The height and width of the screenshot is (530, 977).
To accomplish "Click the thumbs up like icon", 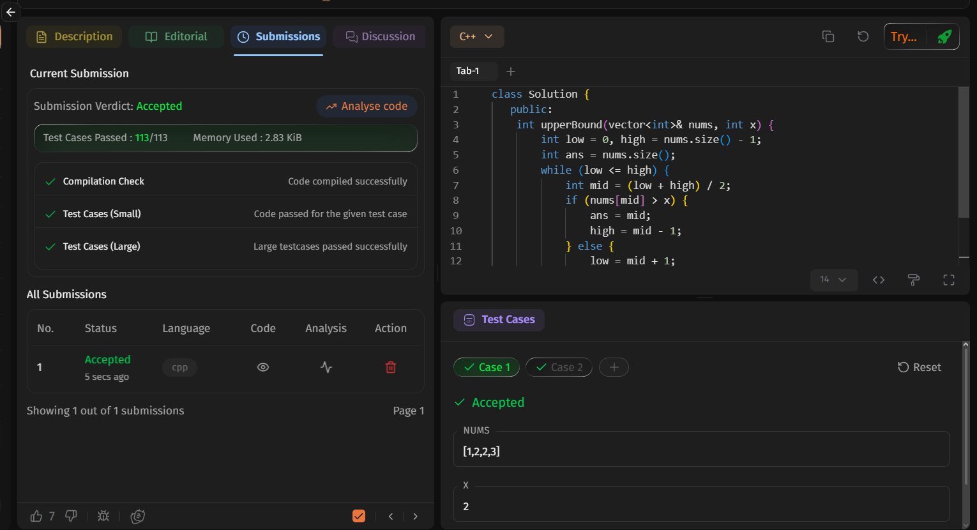I will 36,516.
